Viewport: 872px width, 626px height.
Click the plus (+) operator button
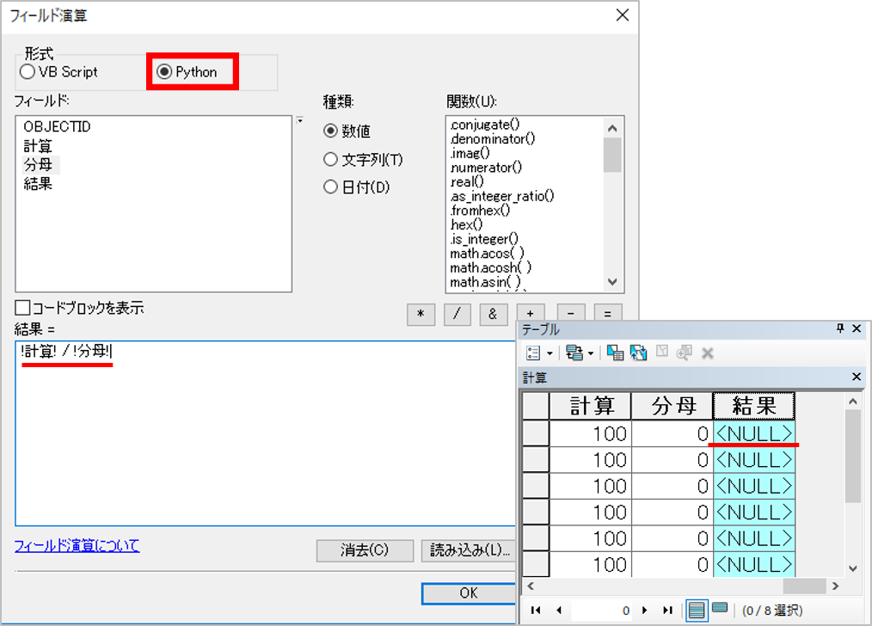click(x=531, y=313)
